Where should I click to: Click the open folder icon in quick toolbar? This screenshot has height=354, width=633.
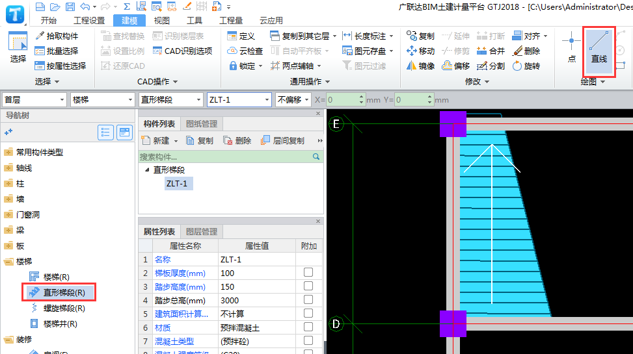(55, 6)
